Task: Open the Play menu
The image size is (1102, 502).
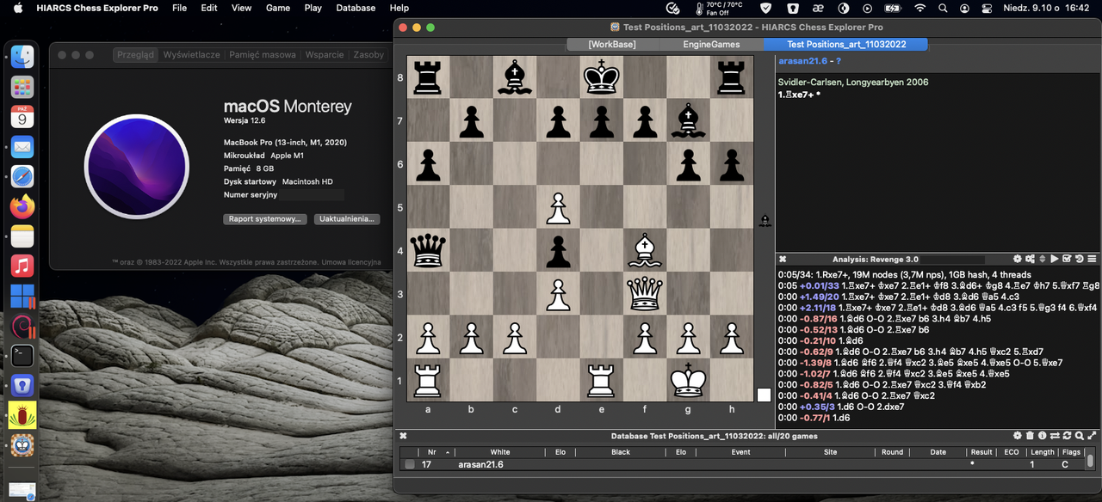Action: [x=313, y=8]
